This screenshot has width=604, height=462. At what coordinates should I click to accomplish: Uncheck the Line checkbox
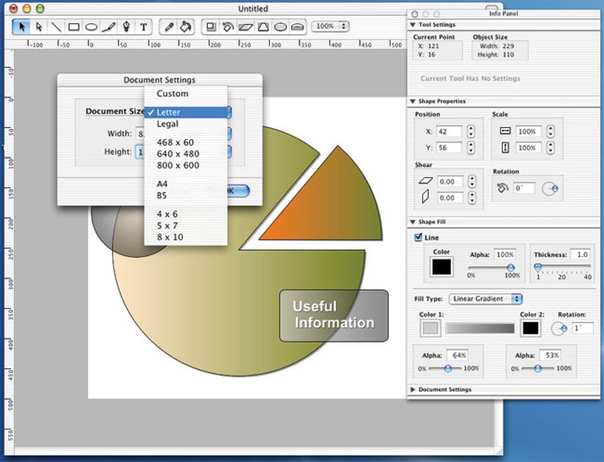[x=418, y=238]
